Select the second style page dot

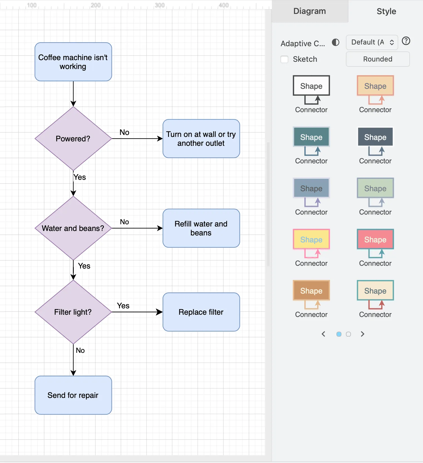point(348,334)
